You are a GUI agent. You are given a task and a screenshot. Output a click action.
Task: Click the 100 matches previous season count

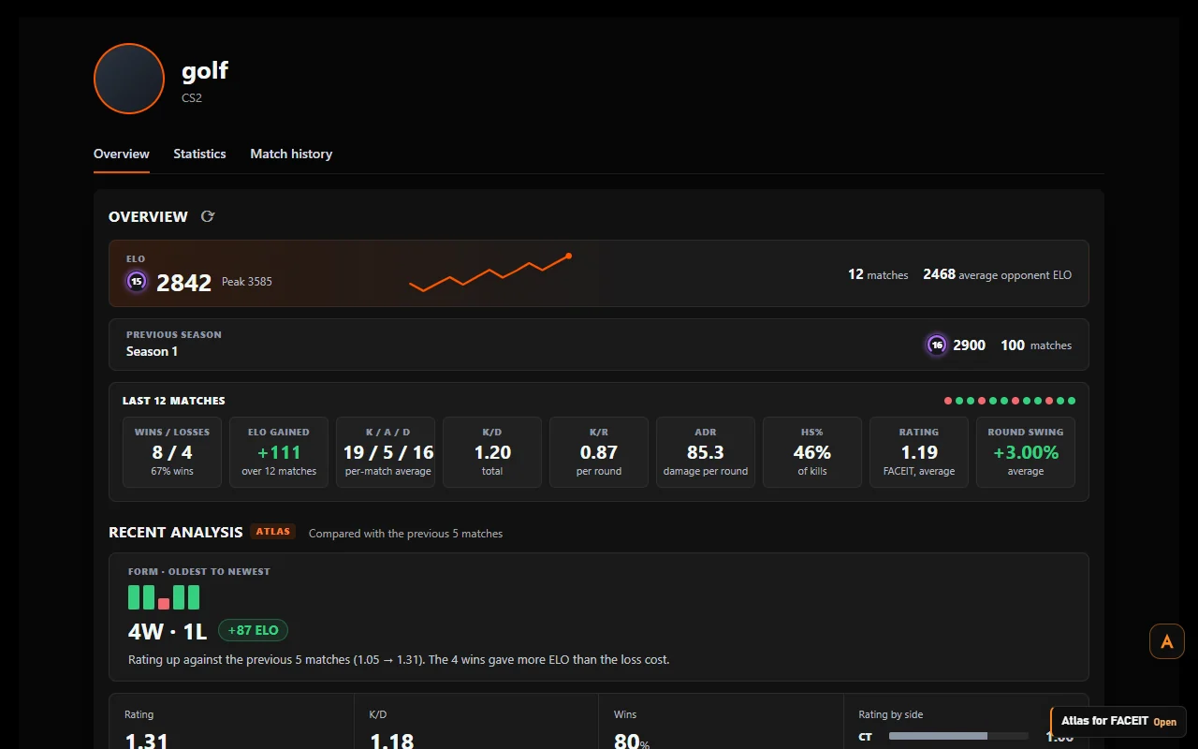1036,345
